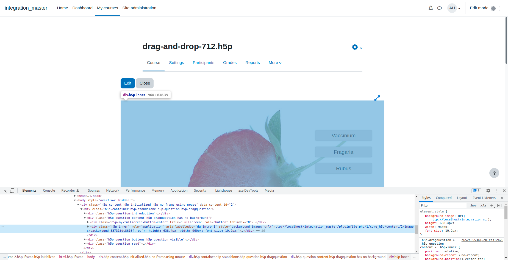
Task: Toggle computed styles sidebar icon
Action: coord(499,205)
